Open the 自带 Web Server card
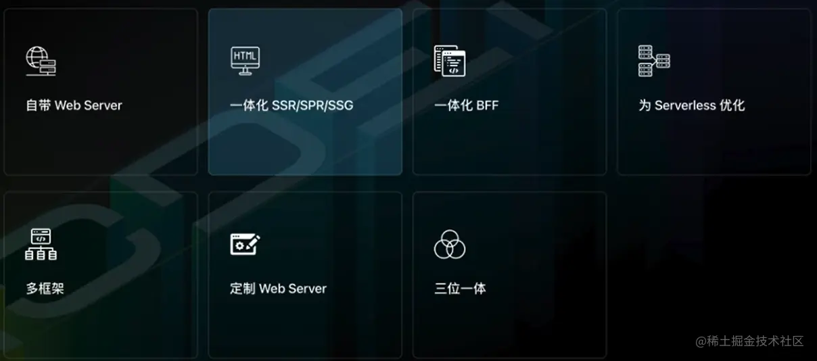This screenshot has height=361, width=817. 101,92
